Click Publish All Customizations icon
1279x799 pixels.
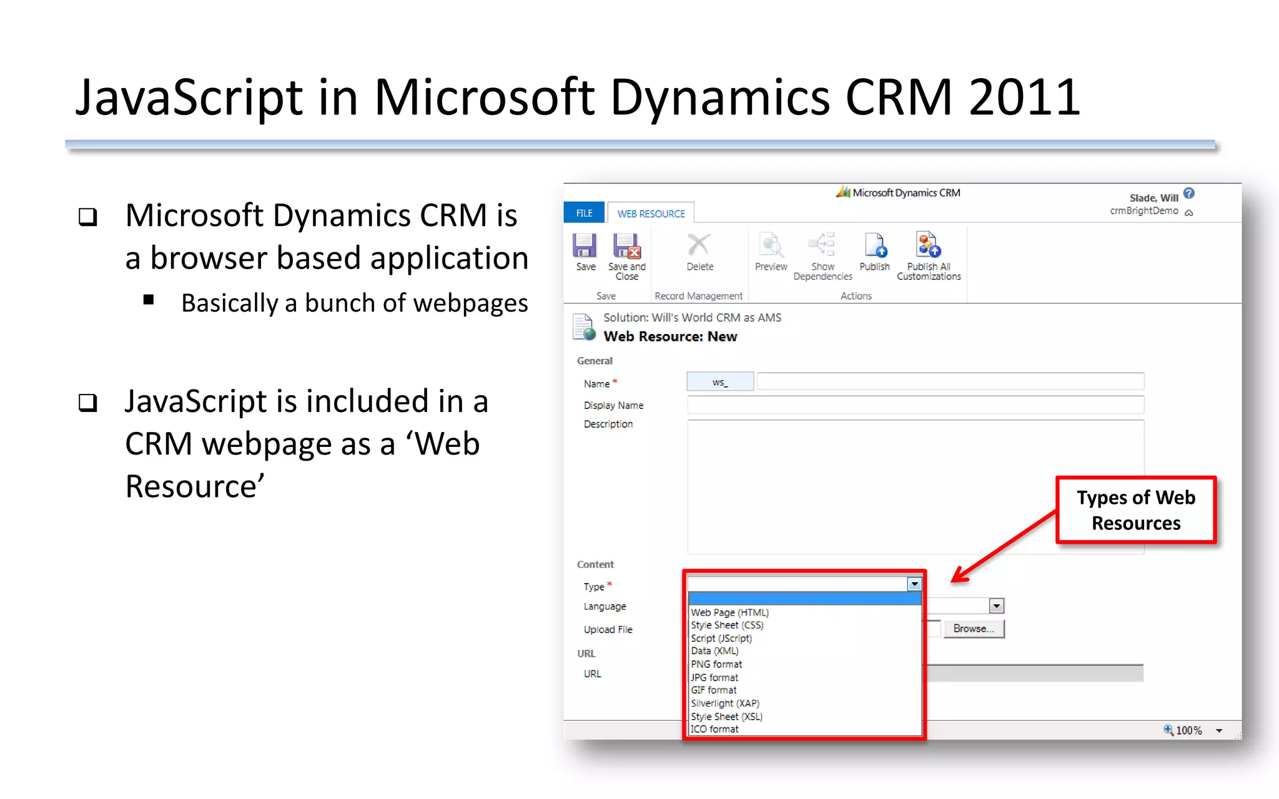[x=928, y=245]
